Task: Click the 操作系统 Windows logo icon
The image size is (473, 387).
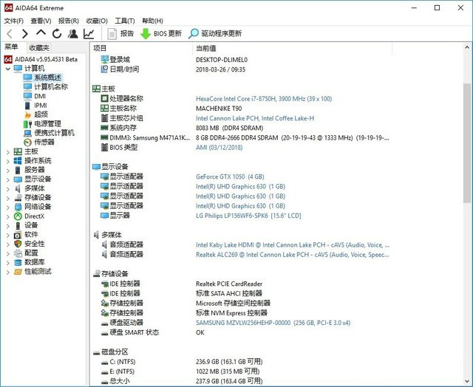Action: pos(18,161)
